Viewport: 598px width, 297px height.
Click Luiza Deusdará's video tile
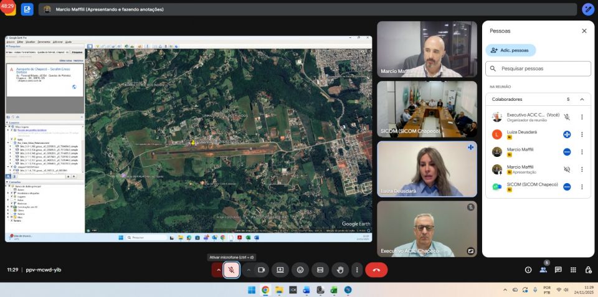(x=427, y=169)
